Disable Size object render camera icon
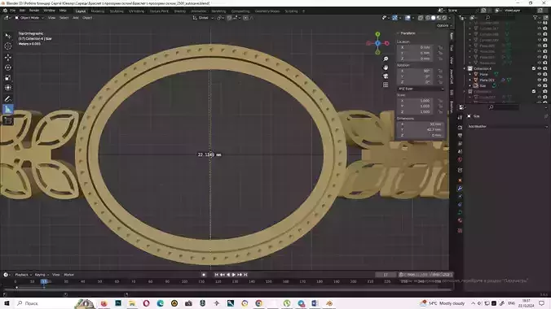The width and height of the screenshot is (551, 309). [545, 85]
